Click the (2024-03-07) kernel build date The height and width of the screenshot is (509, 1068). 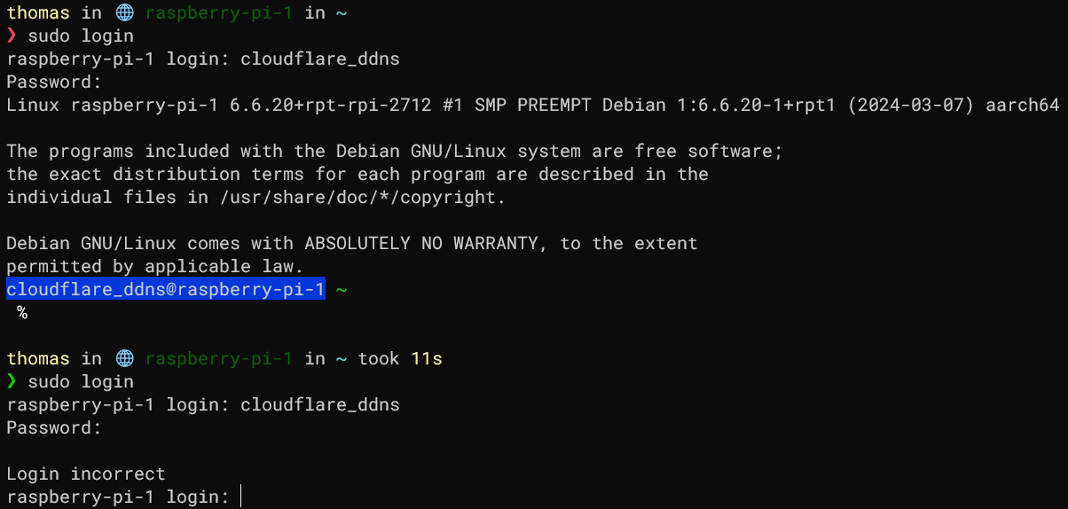point(914,106)
